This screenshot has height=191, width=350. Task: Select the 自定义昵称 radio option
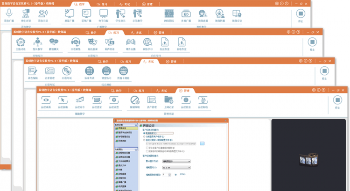143,139
